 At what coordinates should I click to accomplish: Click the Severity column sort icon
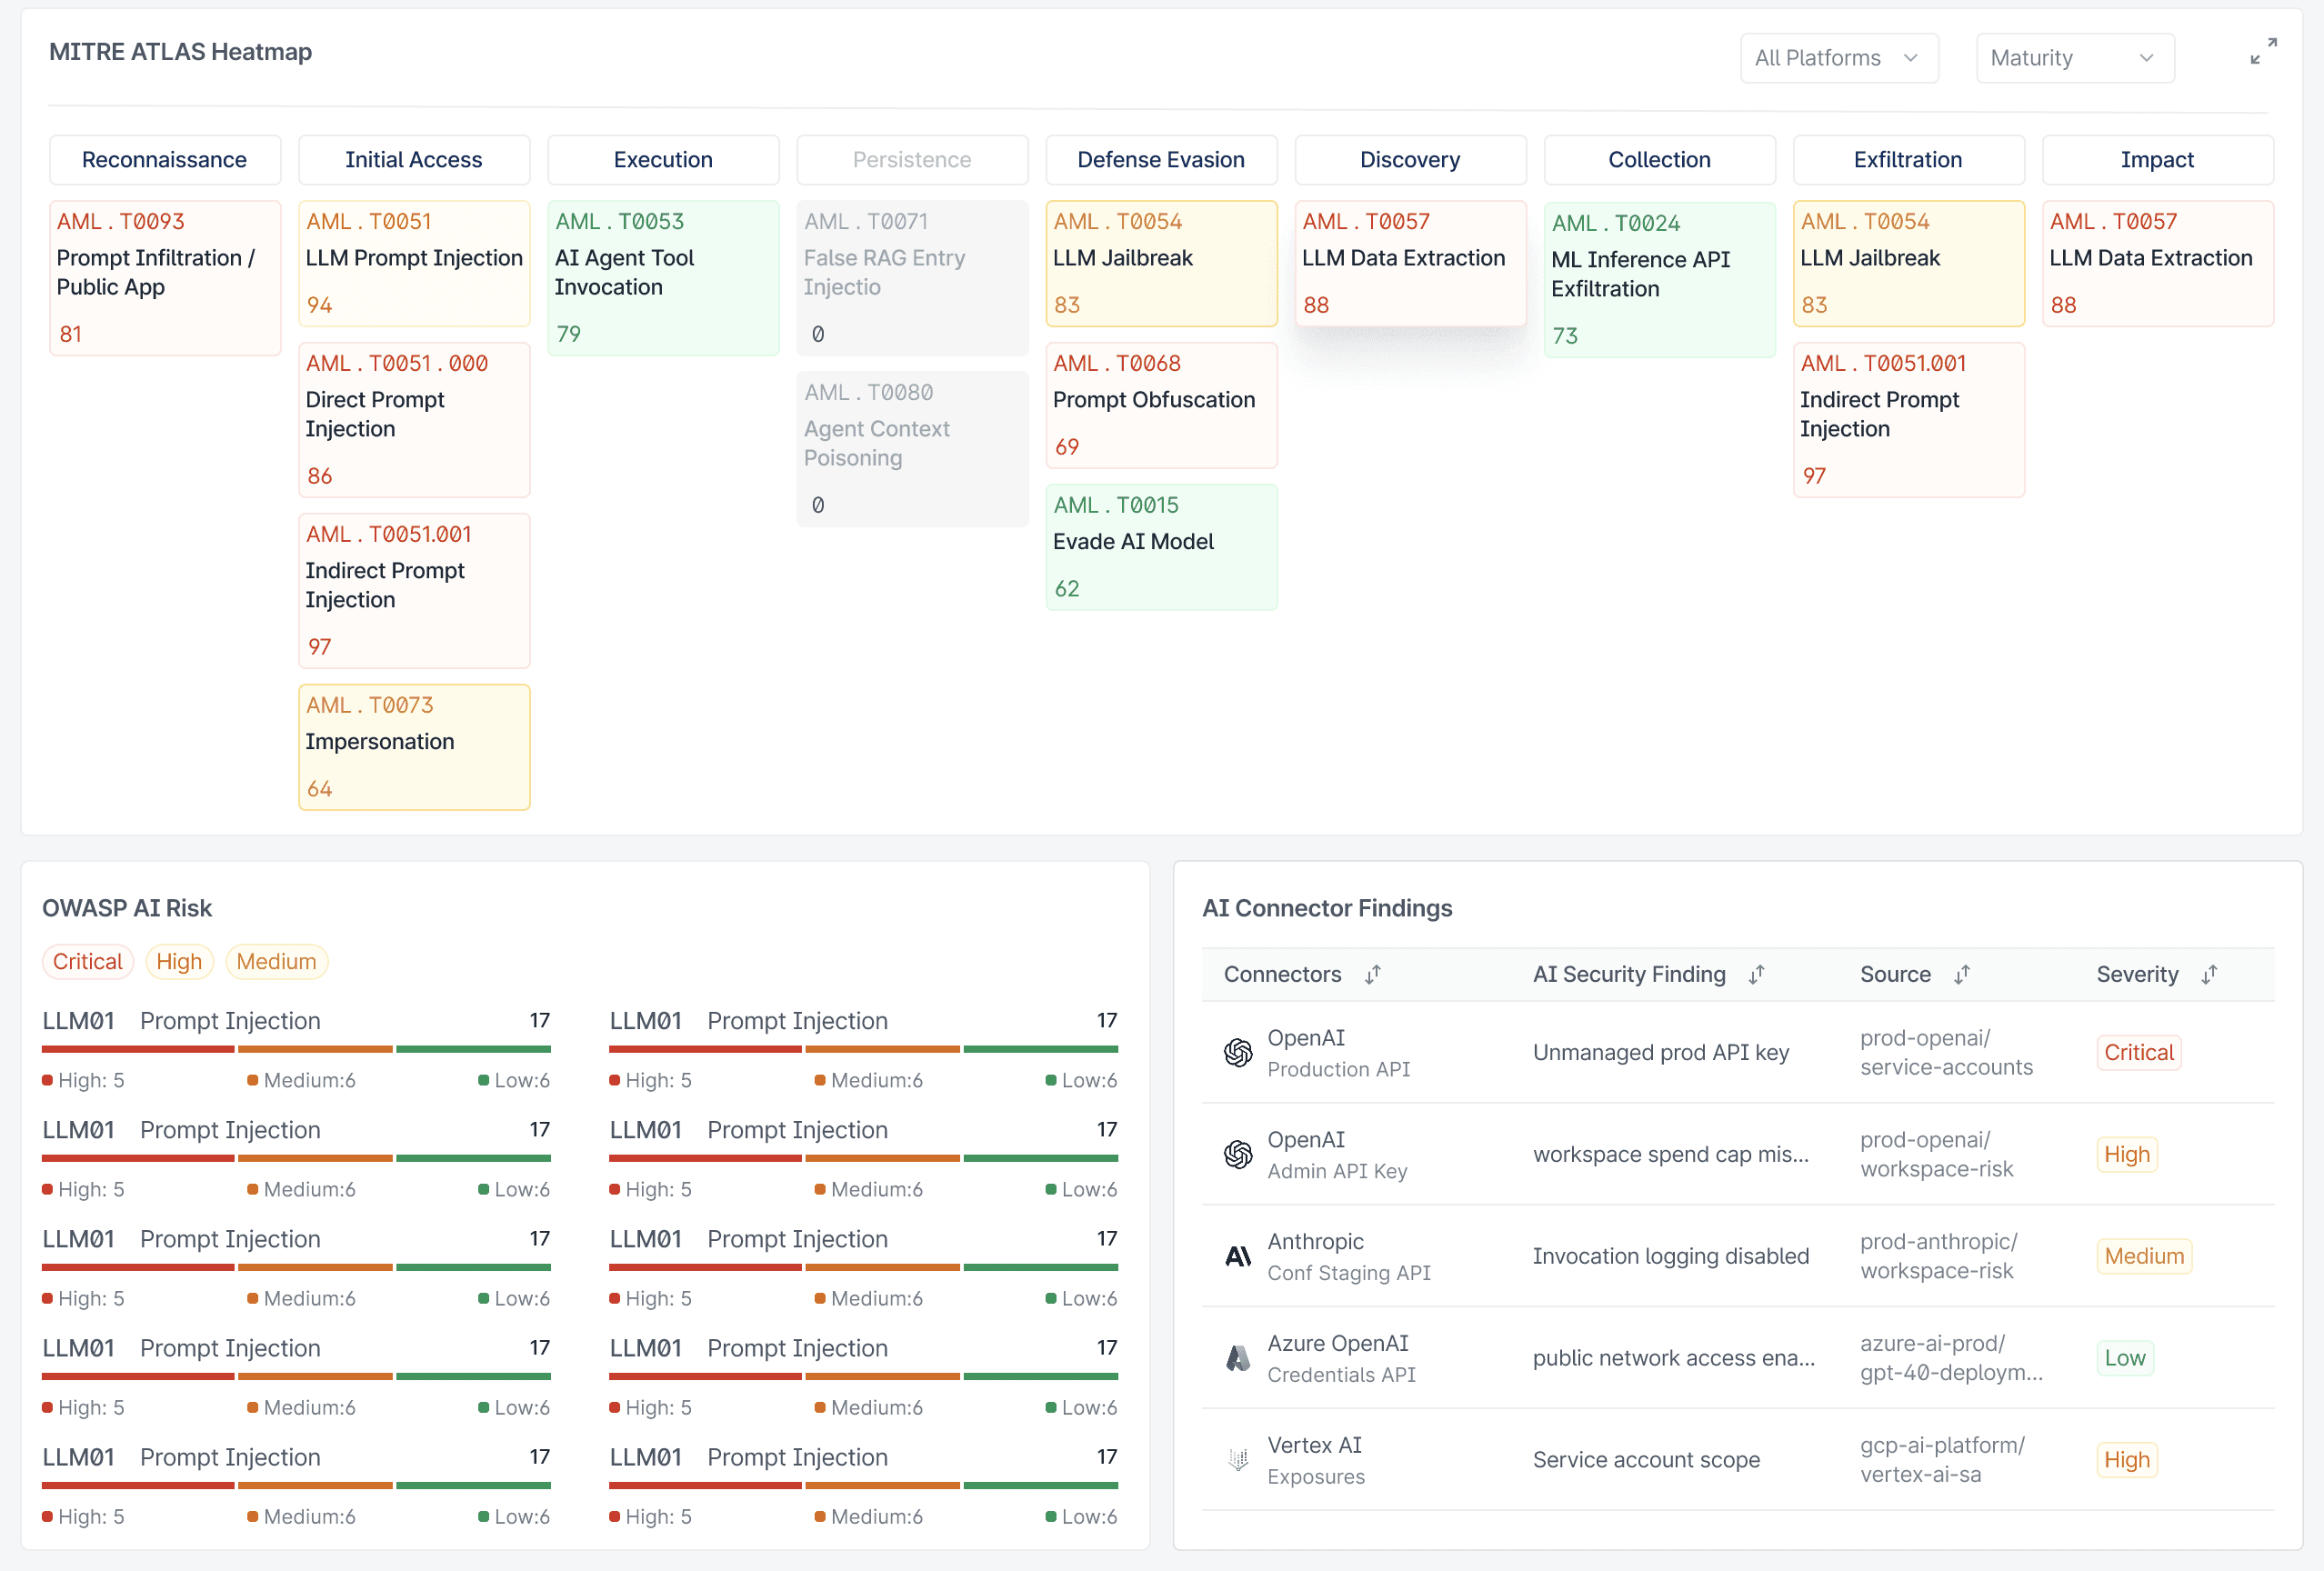[2209, 974]
